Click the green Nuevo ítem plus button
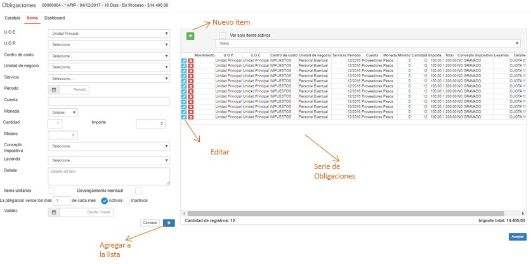The image size is (531, 264). tap(190, 37)
